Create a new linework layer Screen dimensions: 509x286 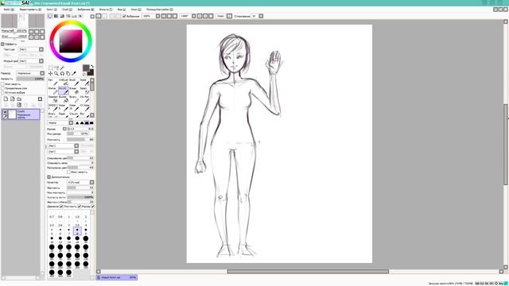pos(13,99)
